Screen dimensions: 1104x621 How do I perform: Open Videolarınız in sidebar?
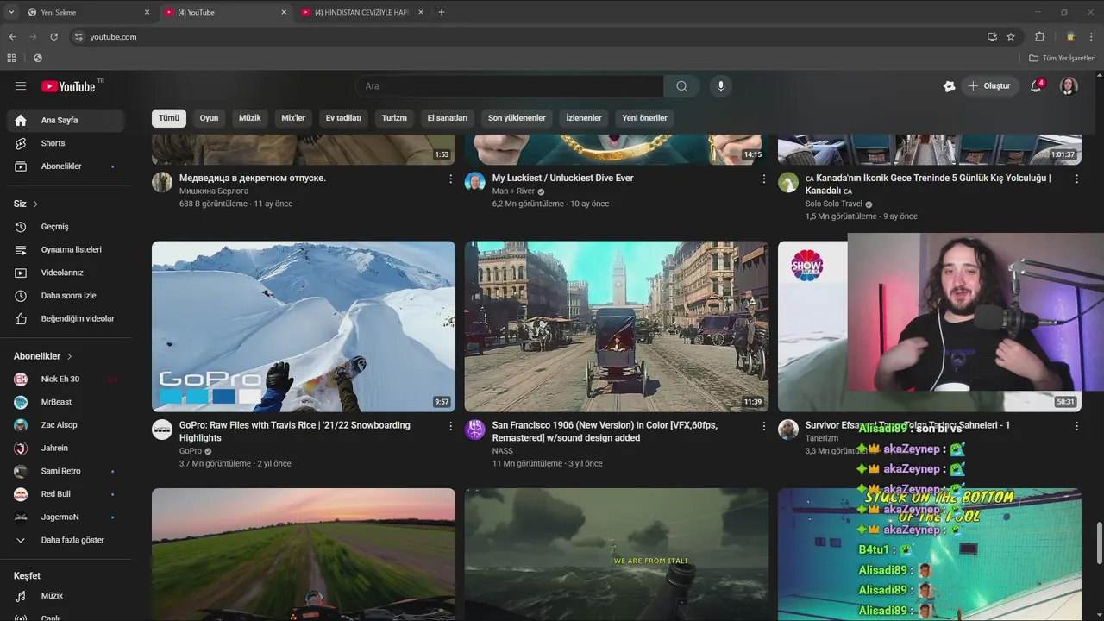(66, 273)
